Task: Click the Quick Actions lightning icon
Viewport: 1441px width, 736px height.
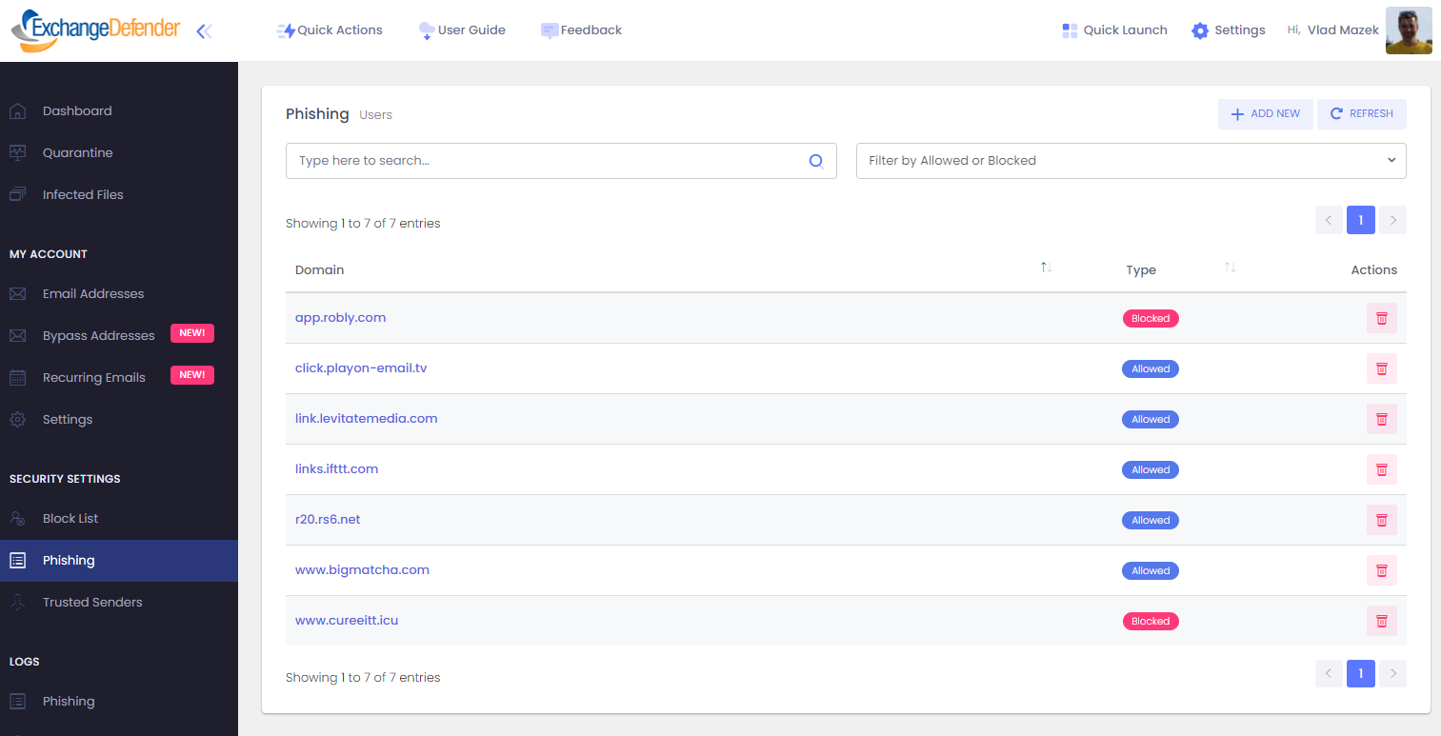Action: point(285,30)
